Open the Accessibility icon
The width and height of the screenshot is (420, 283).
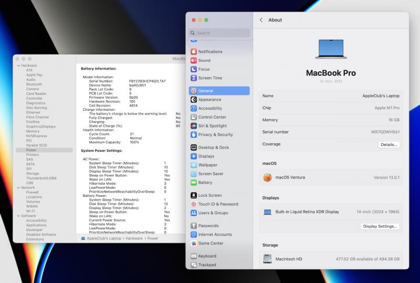(x=194, y=108)
